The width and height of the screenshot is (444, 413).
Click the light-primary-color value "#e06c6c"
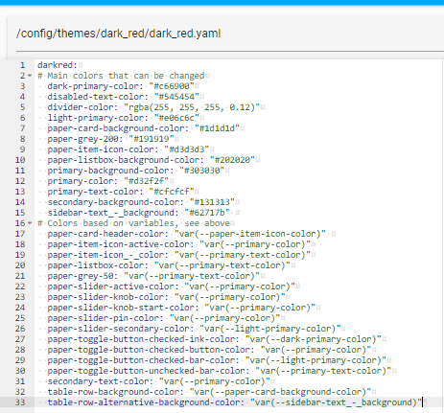coord(176,118)
